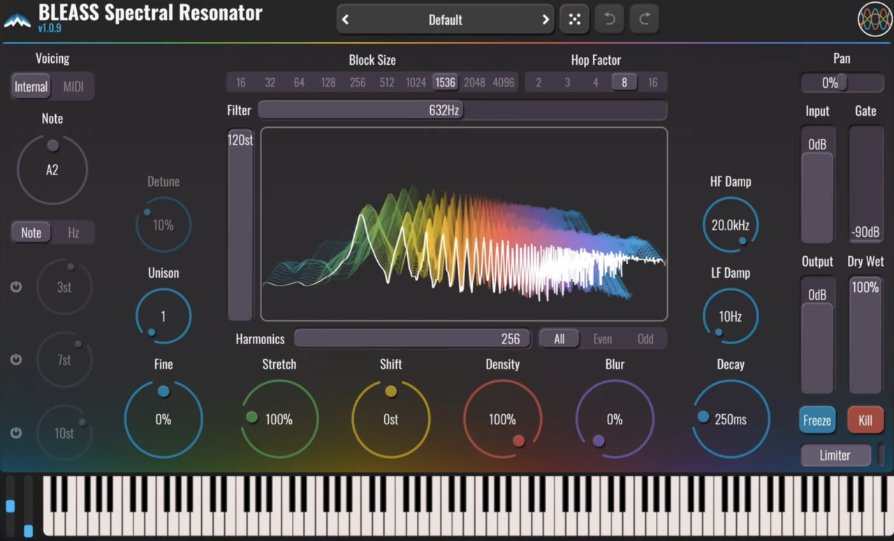894x541 pixels.
Task: Click the Harmonics 256 slider
Action: 413,339
